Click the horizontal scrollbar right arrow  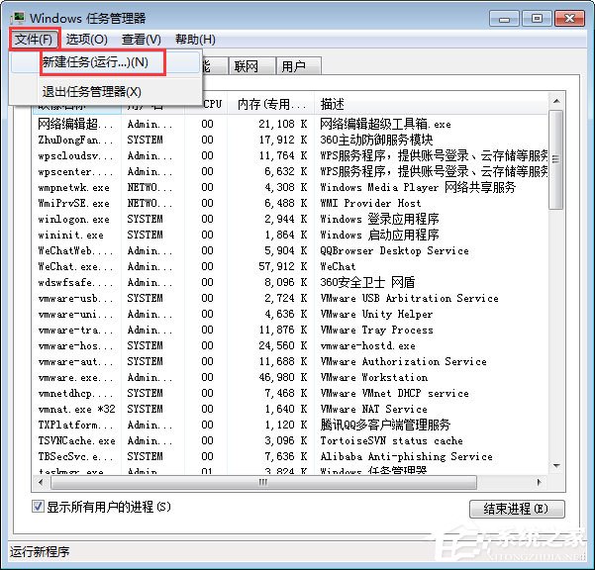(x=539, y=482)
